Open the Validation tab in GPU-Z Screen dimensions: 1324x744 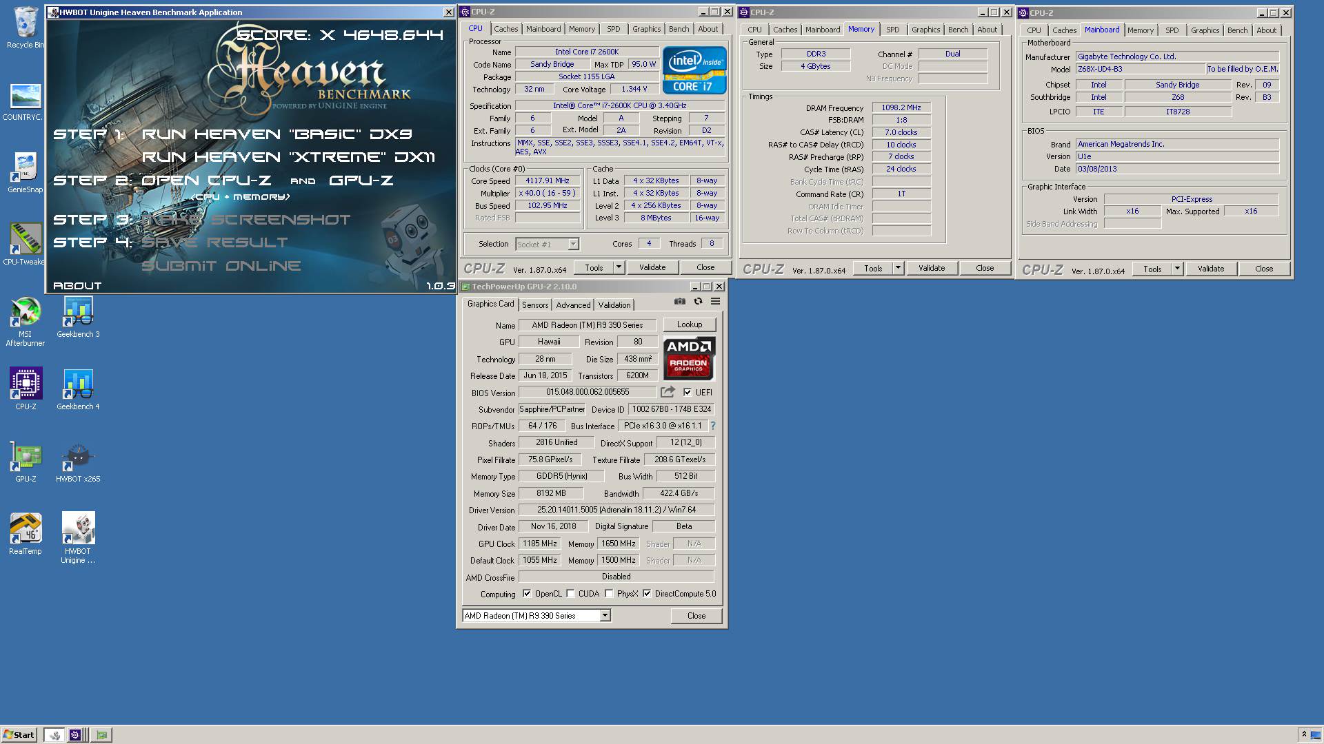point(614,305)
